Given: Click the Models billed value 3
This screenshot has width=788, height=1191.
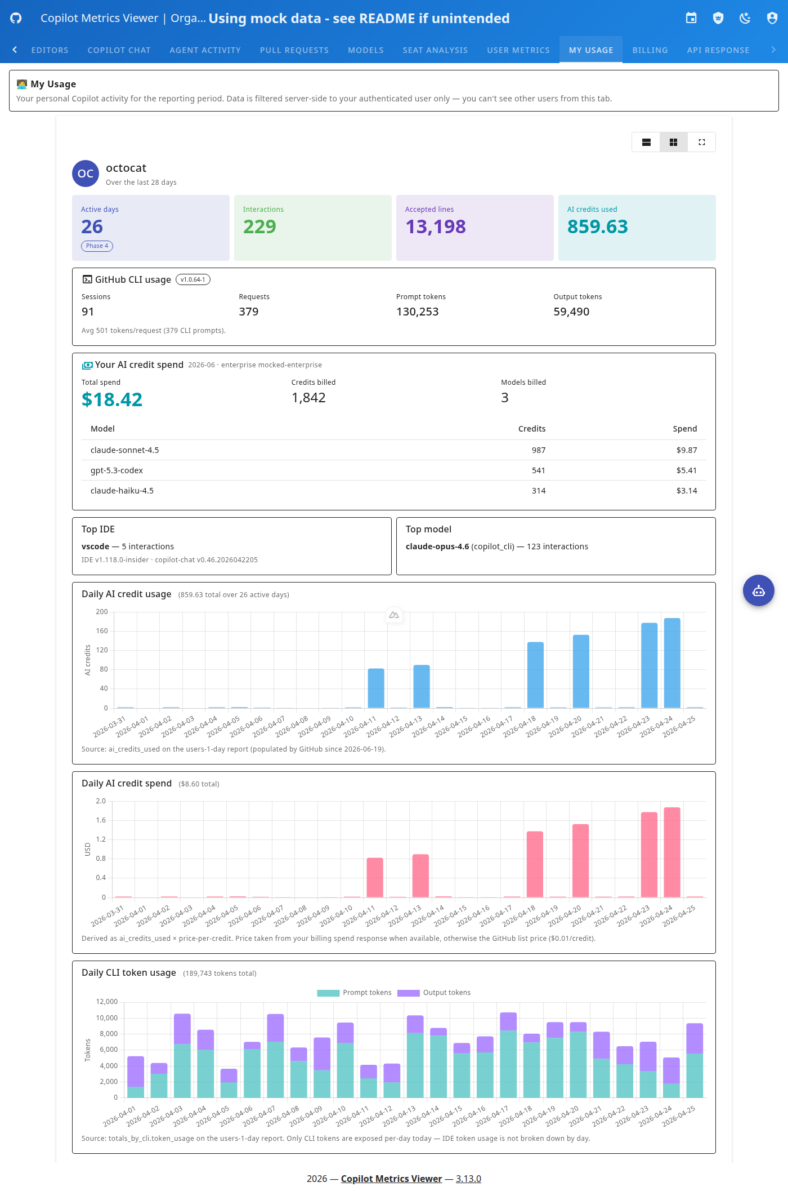Looking at the screenshot, I should 505,398.
